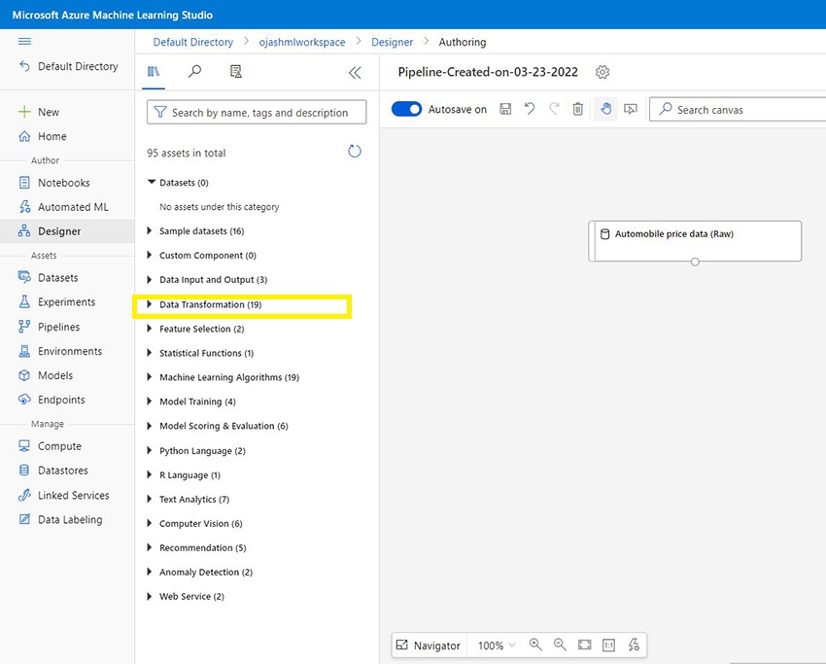Open Datasets under Assets in sidebar

(x=48, y=277)
